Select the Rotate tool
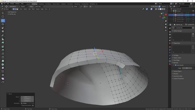This screenshot has width=195, height=110. pos(3,24)
